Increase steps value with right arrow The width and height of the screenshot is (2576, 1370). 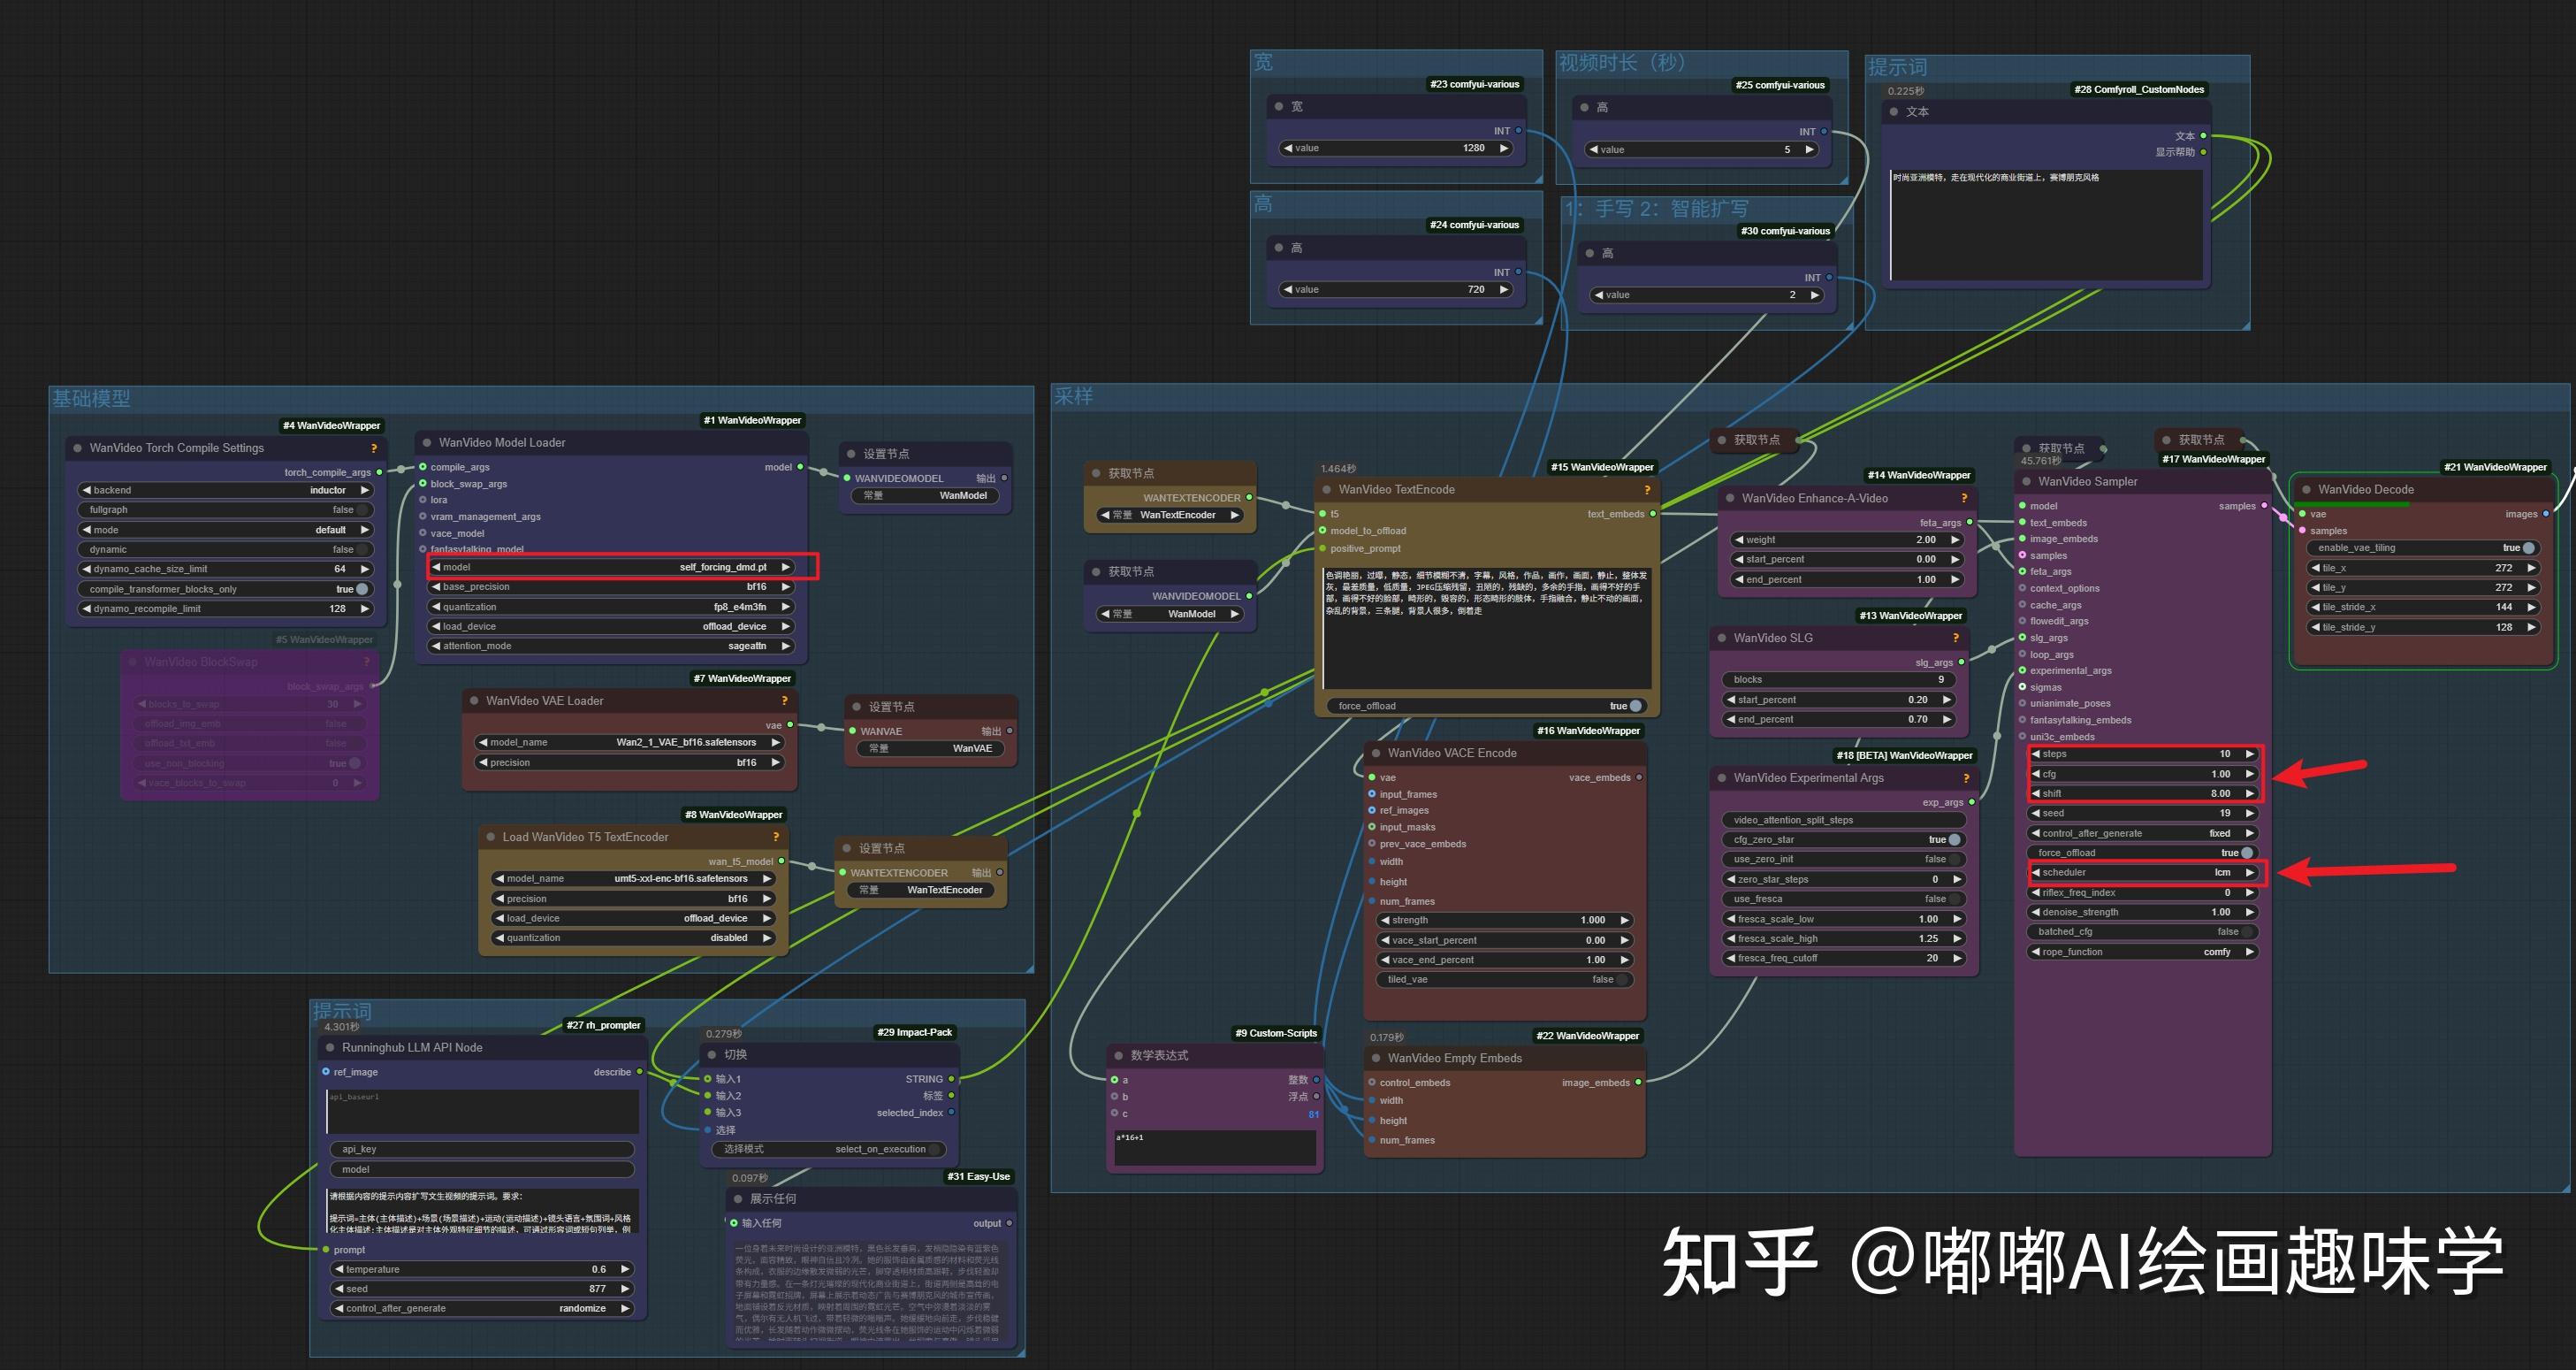[x=2249, y=754]
